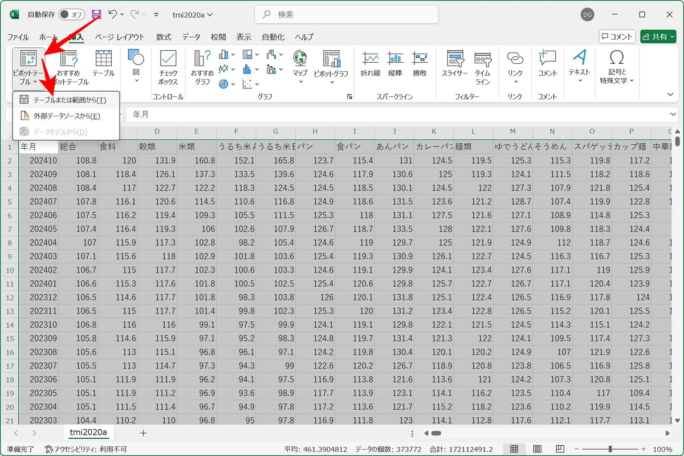Screen dimensions: 684x456
Task: Switch to the データ tab
Action: click(191, 37)
